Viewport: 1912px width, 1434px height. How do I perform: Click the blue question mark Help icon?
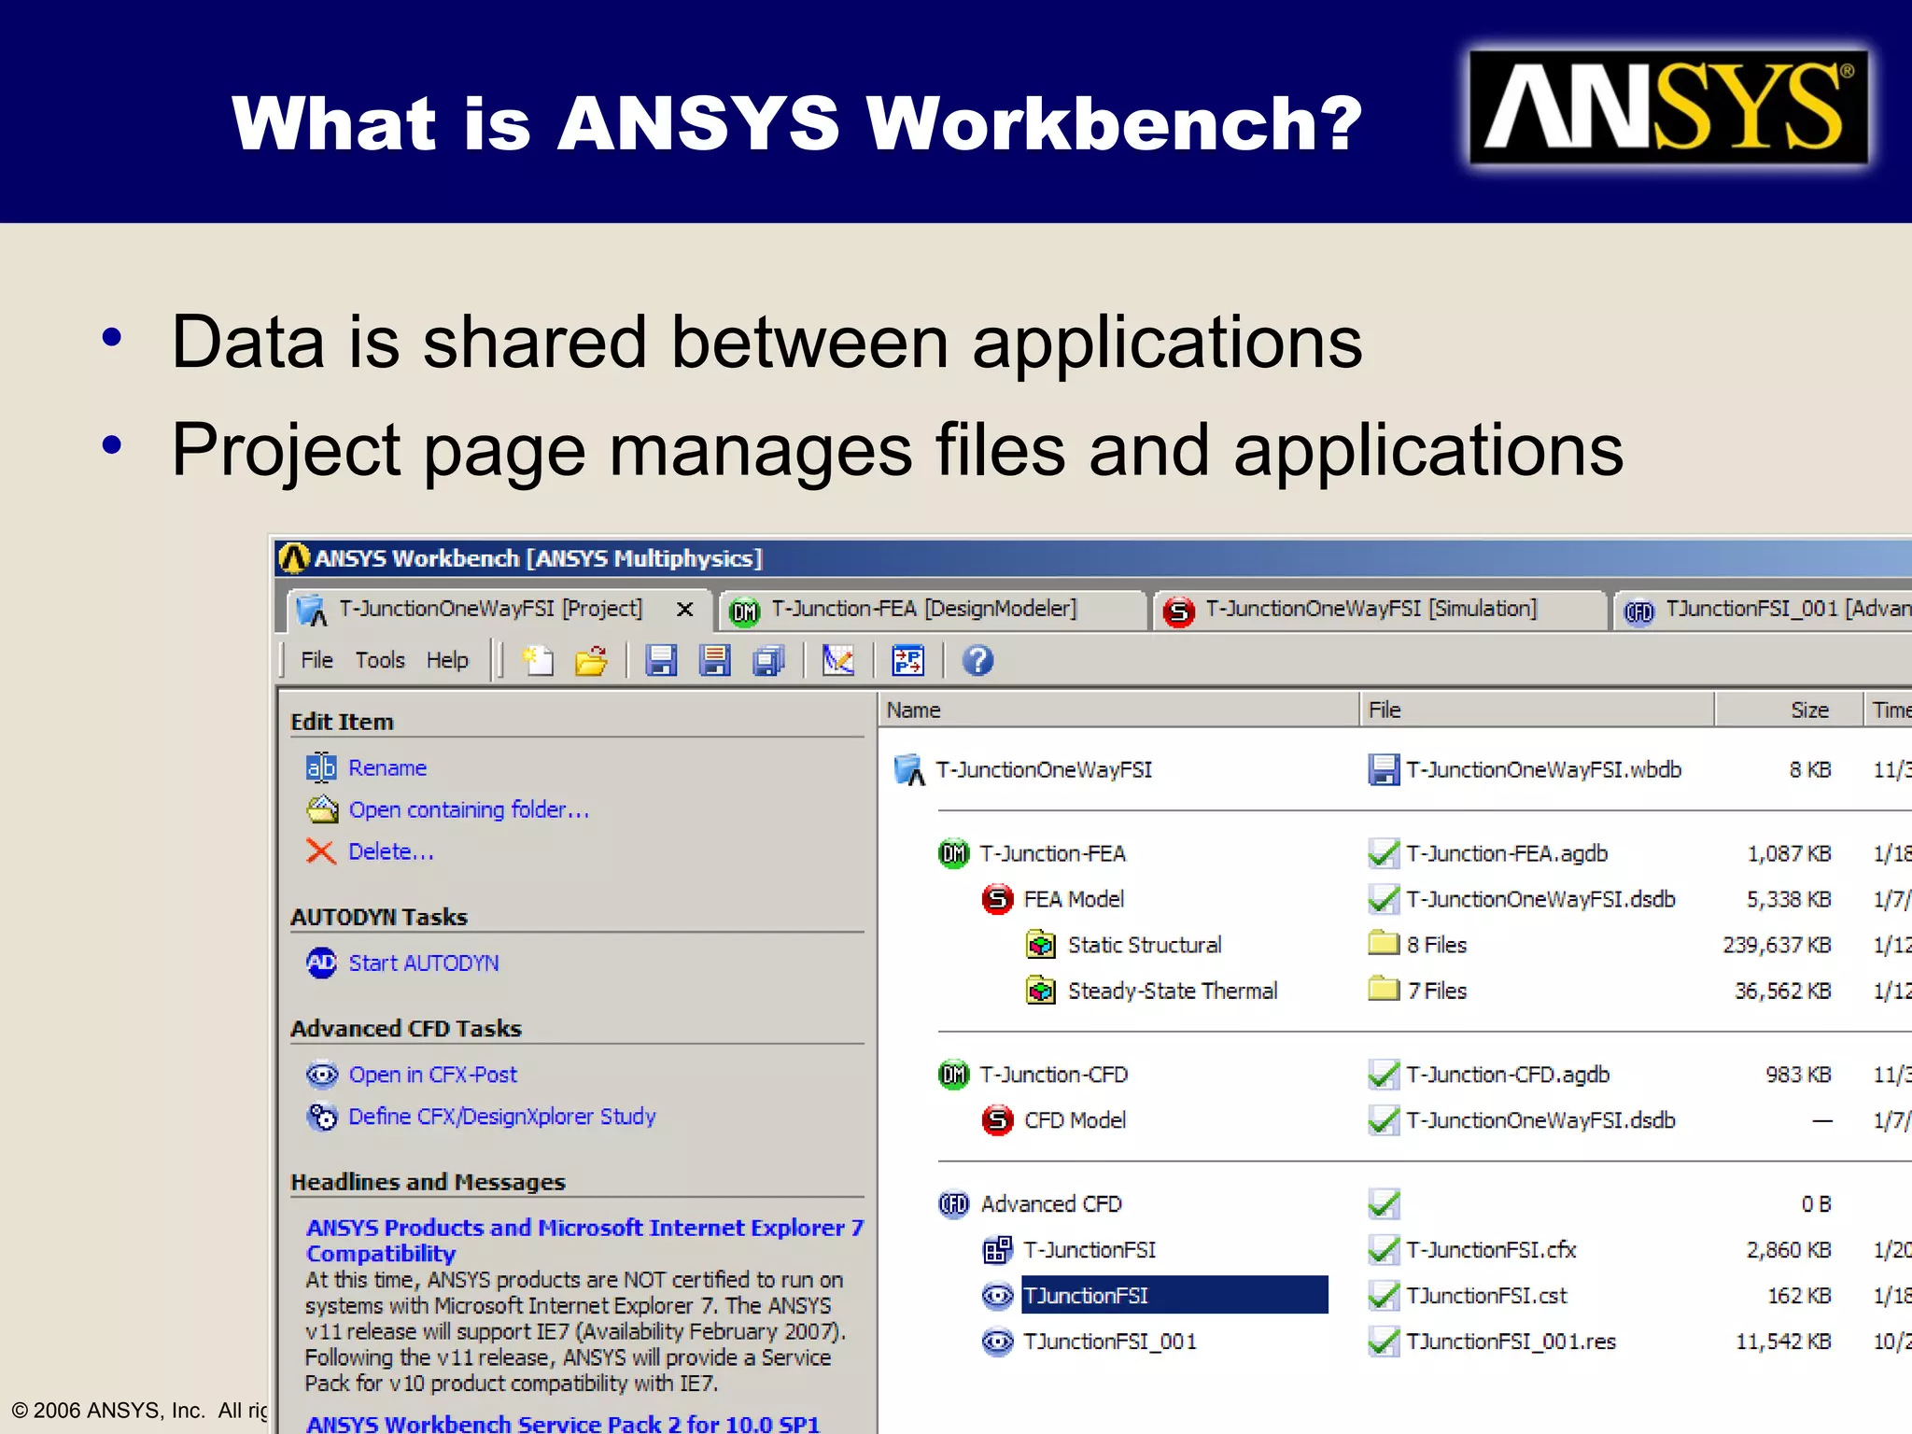pyautogui.click(x=977, y=661)
